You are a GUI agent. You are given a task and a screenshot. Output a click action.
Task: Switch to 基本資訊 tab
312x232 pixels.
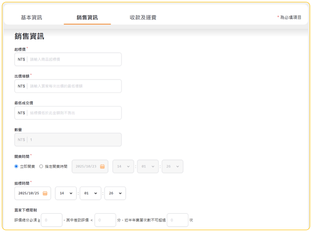[x=31, y=18]
